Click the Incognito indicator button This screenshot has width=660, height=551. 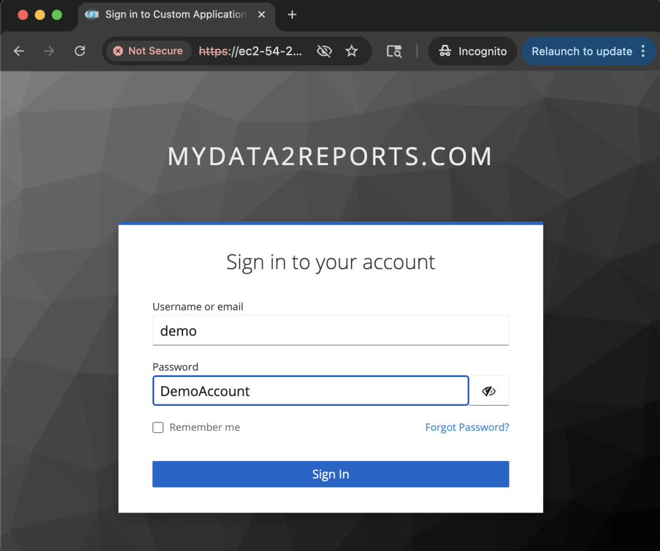(x=472, y=51)
